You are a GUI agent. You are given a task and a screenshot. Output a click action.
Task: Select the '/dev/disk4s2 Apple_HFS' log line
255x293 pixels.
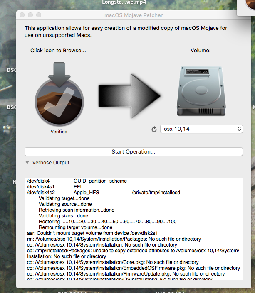pos(104,193)
